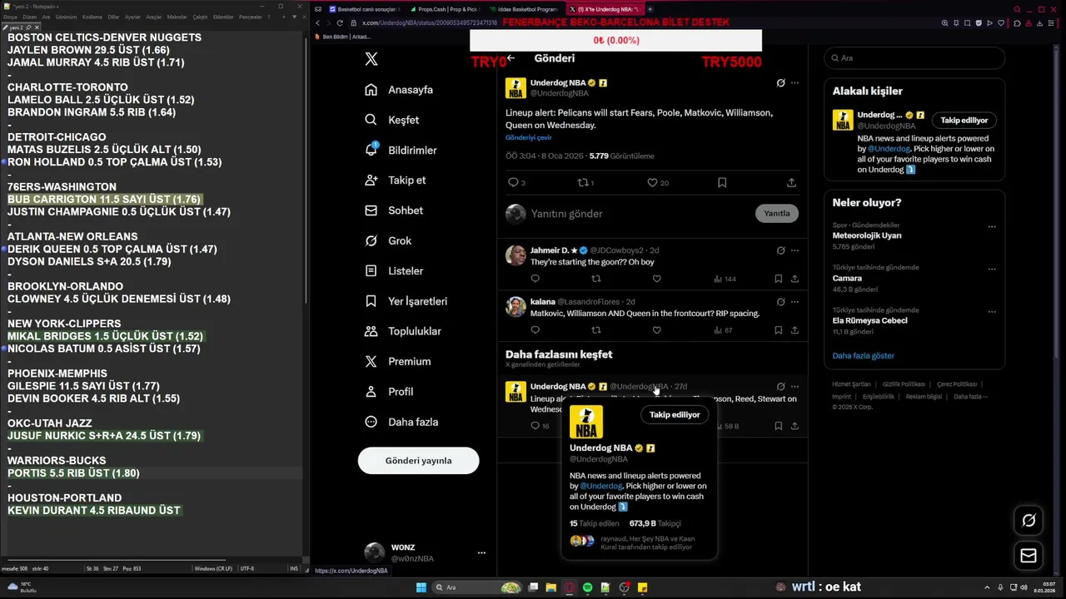Screen dimensions: 1066x599
Task: Share the Pelicans lineup post
Action: (x=791, y=182)
